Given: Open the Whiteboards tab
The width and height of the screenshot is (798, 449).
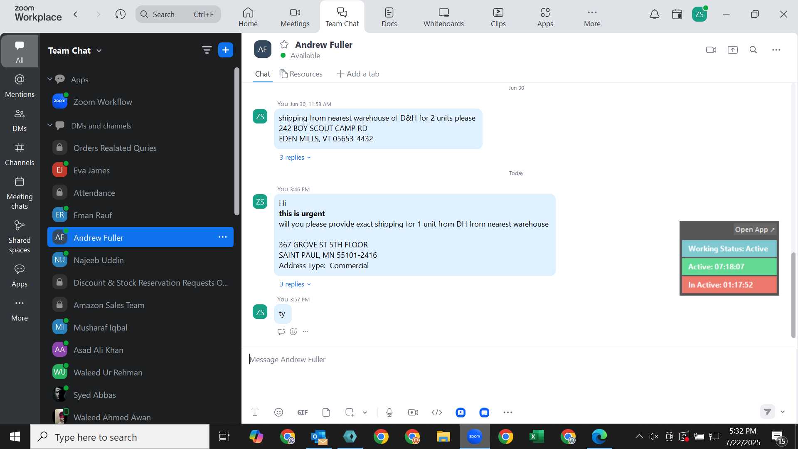Looking at the screenshot, I should (443, 17).
